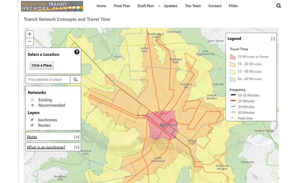This screenshot has height=183, width=299.
Task: Click the 'Transit Network Concepts and Travel Time' heading
Action: (67, 19)
